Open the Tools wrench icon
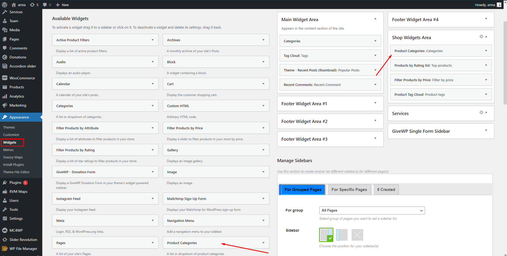The height and width of the screenshot is (256, 507). click(5, 209)
